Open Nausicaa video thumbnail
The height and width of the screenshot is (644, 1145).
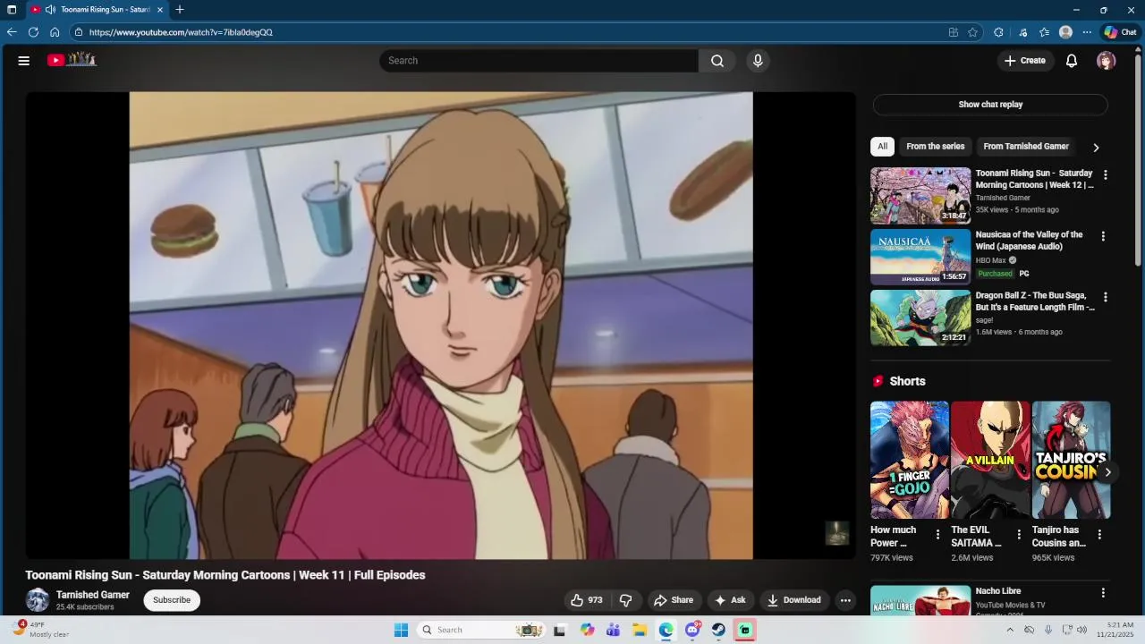point(920,257)
